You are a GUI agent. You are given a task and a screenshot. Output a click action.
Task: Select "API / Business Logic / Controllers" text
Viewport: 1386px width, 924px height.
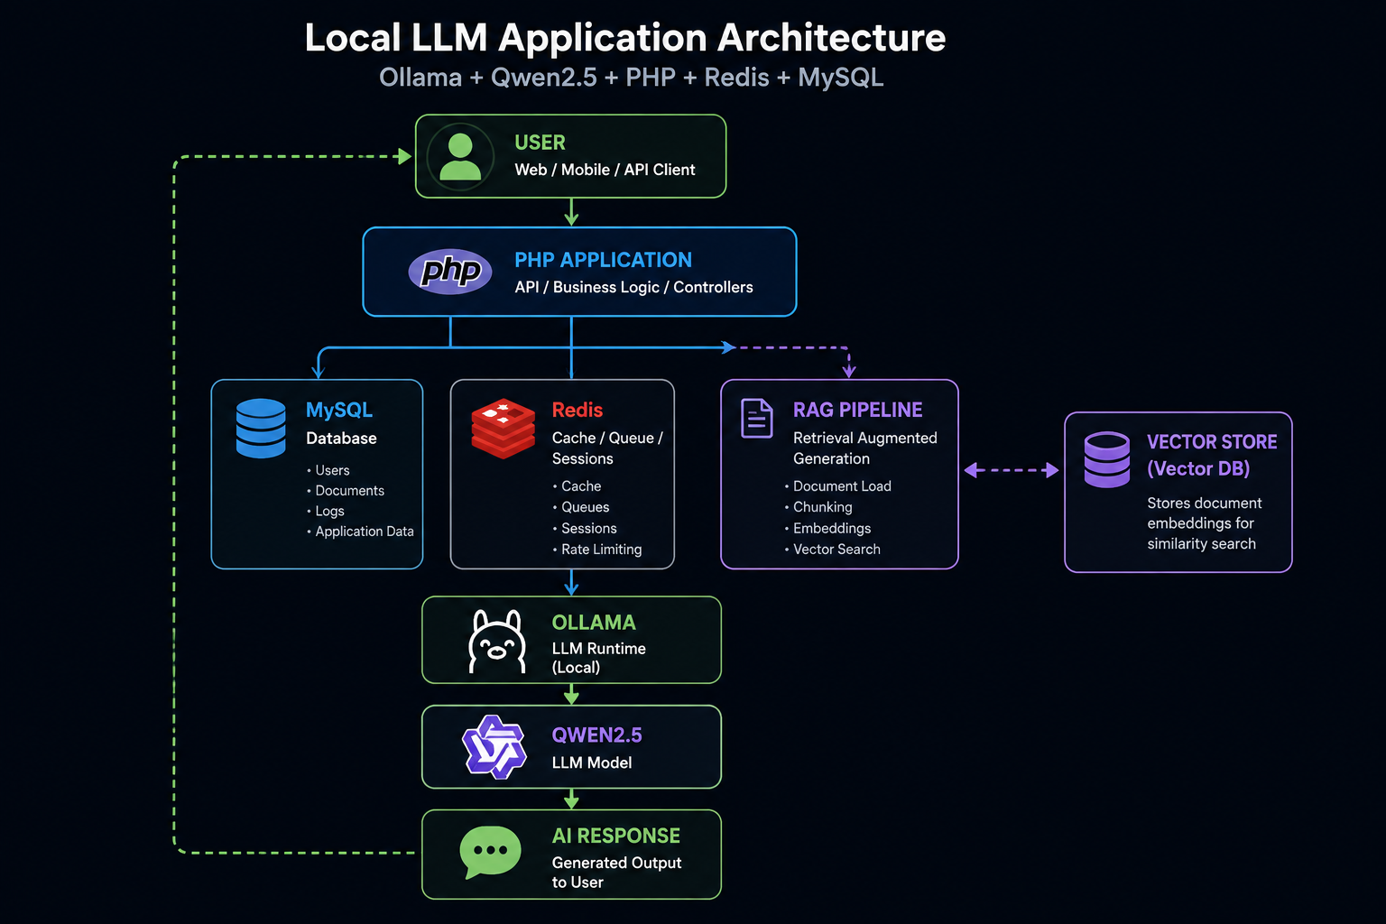pos(633,287)
